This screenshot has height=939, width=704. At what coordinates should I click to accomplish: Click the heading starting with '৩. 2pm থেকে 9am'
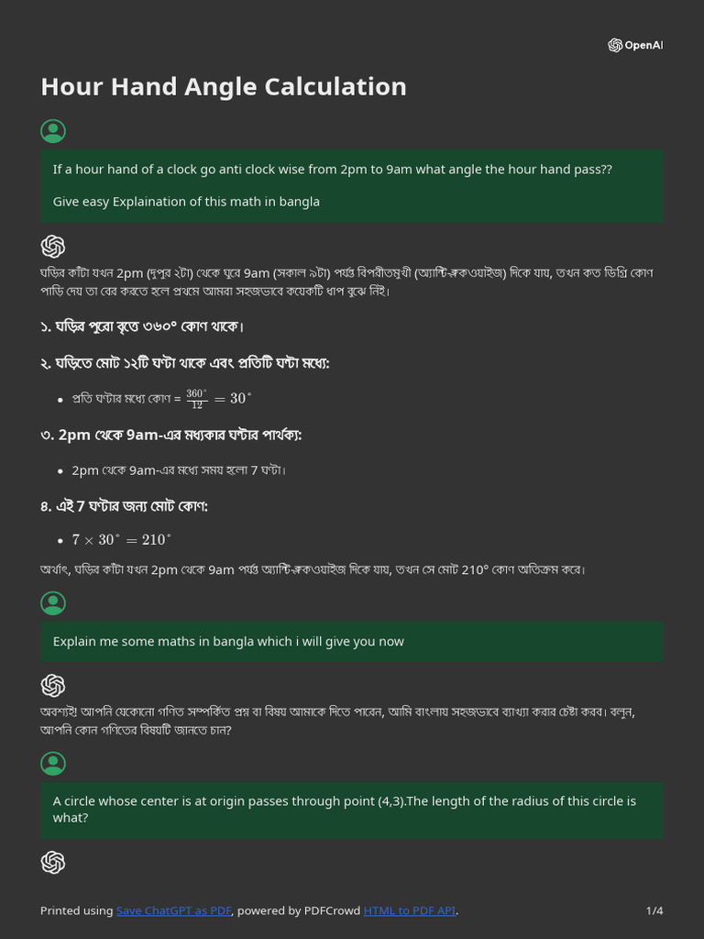[x=170, y=435]
